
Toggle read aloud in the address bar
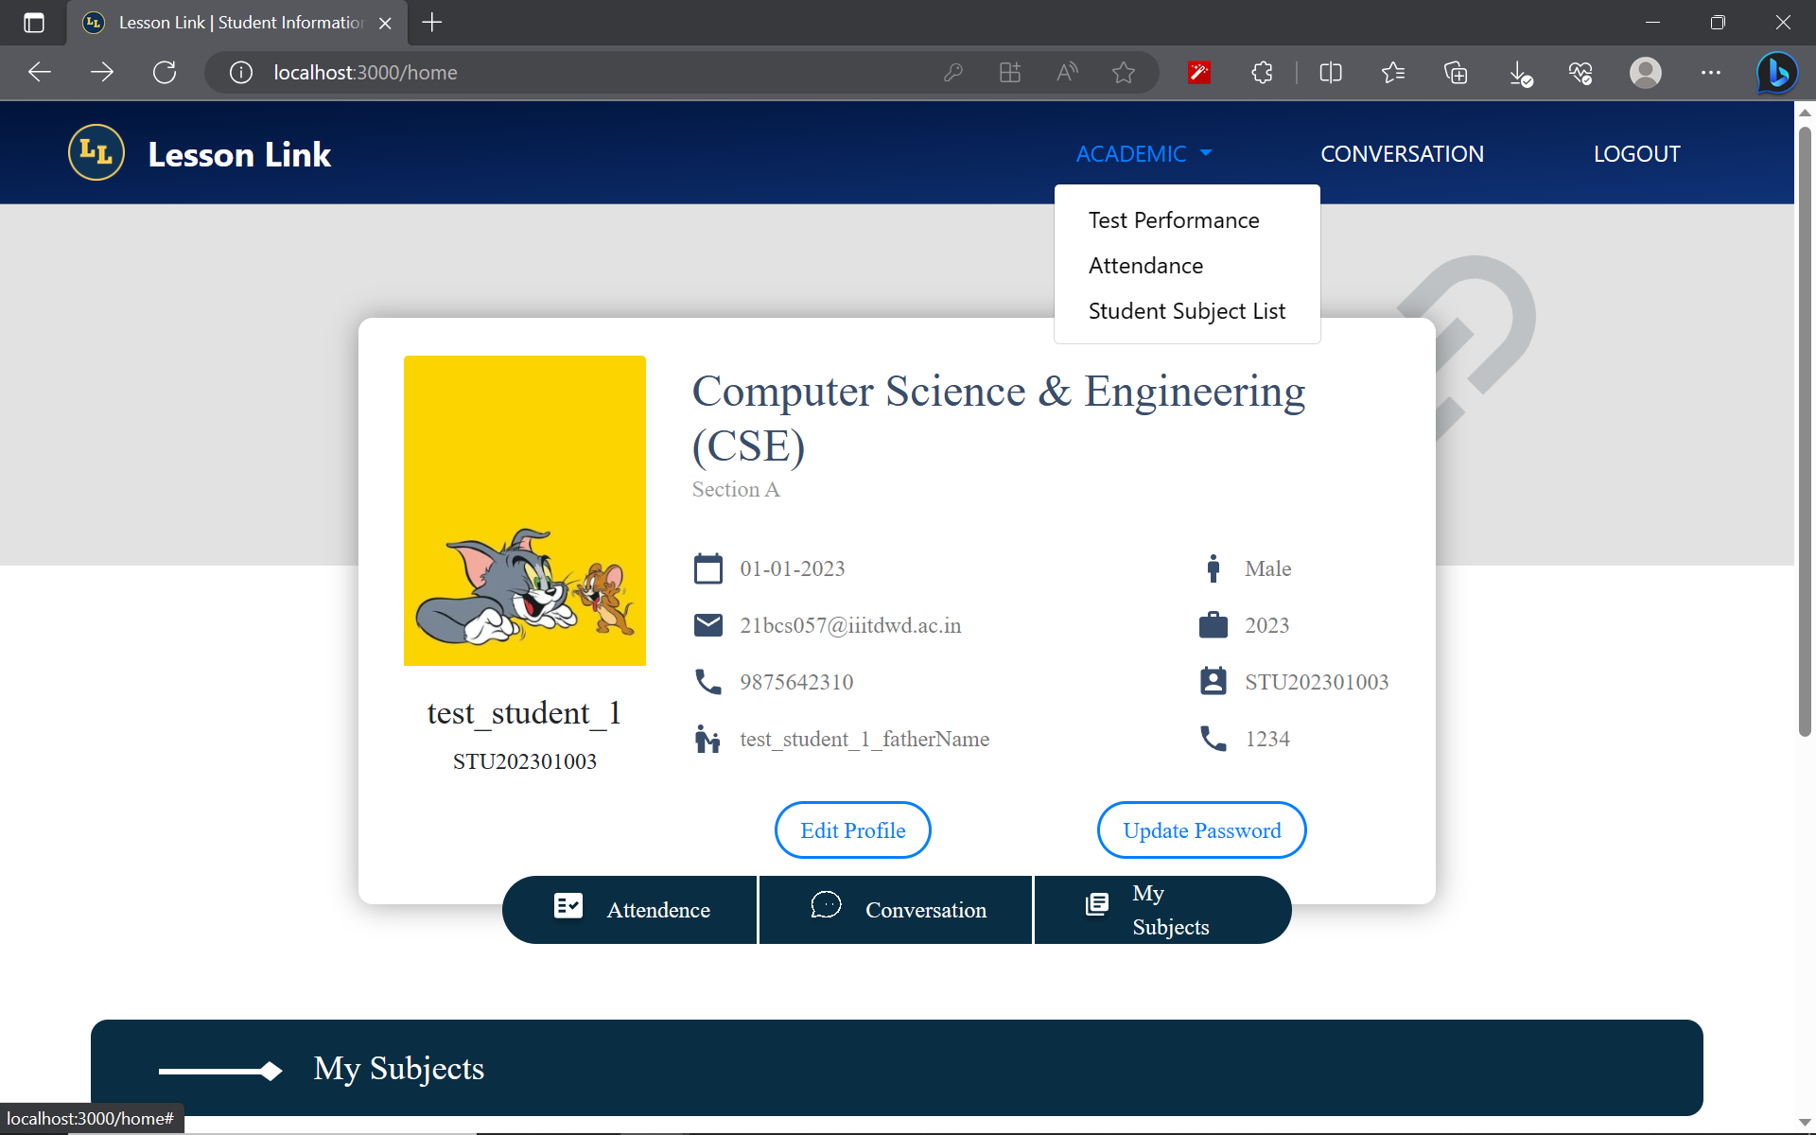(x=1067, y=72)
